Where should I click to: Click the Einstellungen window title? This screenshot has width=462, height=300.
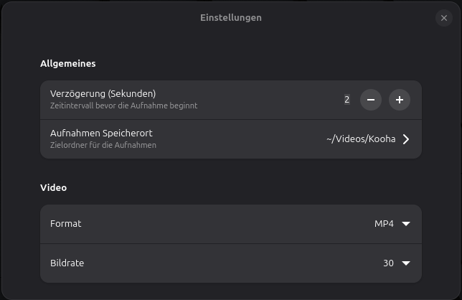pyautogui.click(x=231, y=17)
